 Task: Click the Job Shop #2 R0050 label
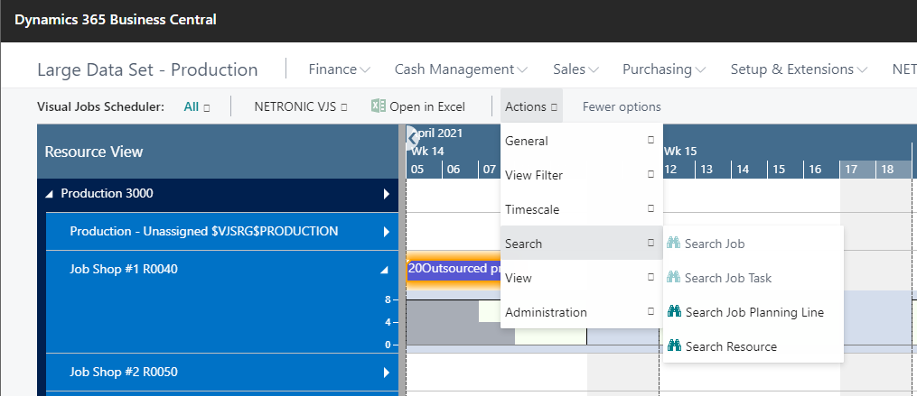pyautogui.click(x=124, y=372)
